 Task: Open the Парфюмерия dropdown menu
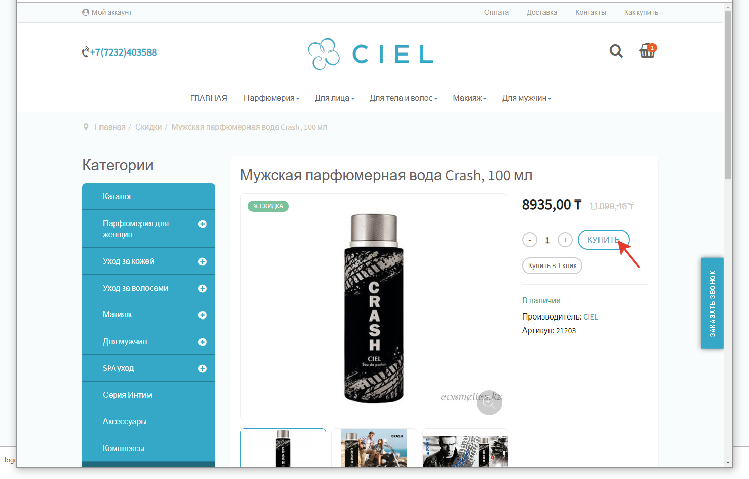coord(272,98)
